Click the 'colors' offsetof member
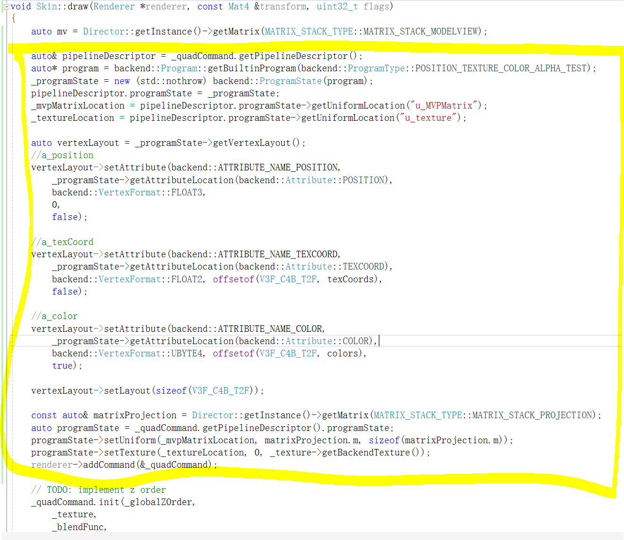The width and height of the screenshot is (624, 540). (343, 354)
